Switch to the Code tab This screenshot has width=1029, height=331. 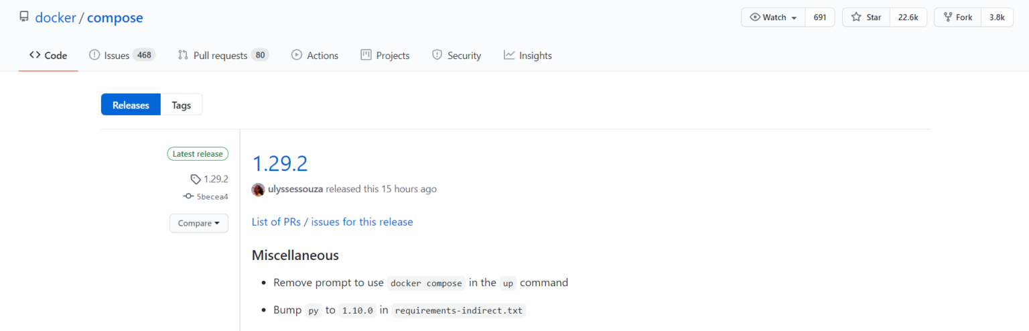48,56
